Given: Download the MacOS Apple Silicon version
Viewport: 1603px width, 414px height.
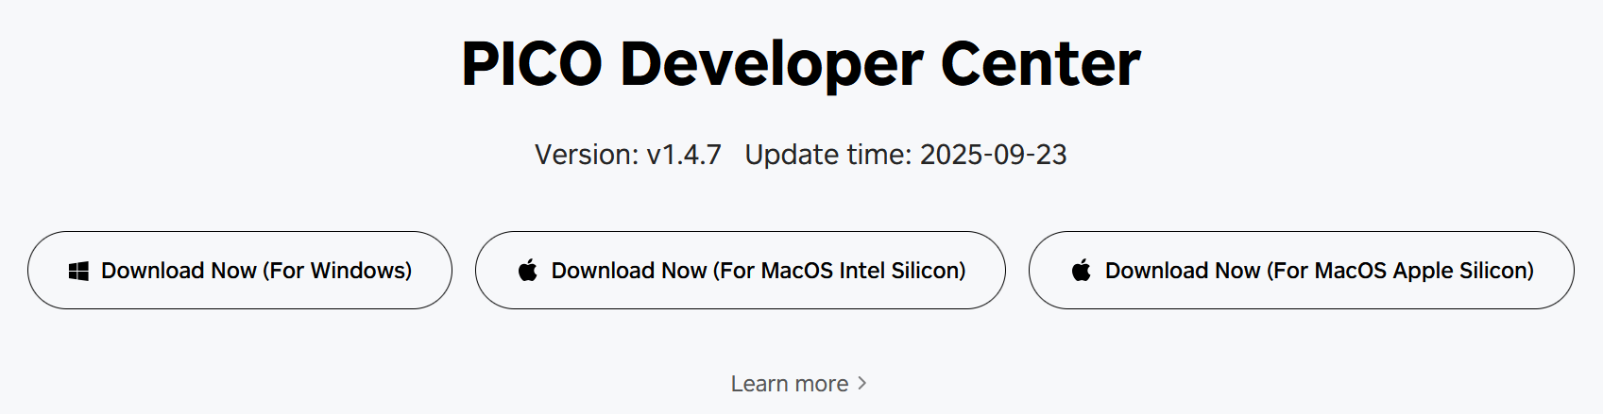Looking at the screenshot, I should [x=1301, y=271].
